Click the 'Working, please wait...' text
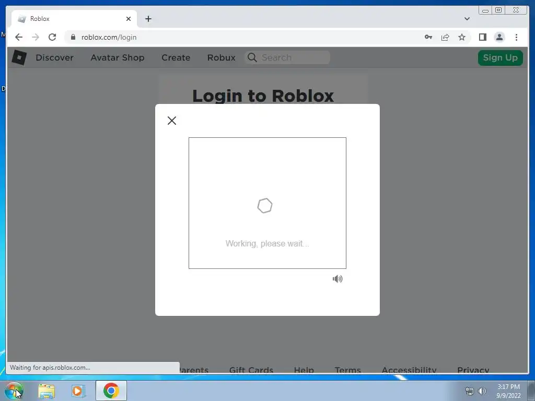The width and height of the screenshot is (535, 401). click(x=267, y=243)
